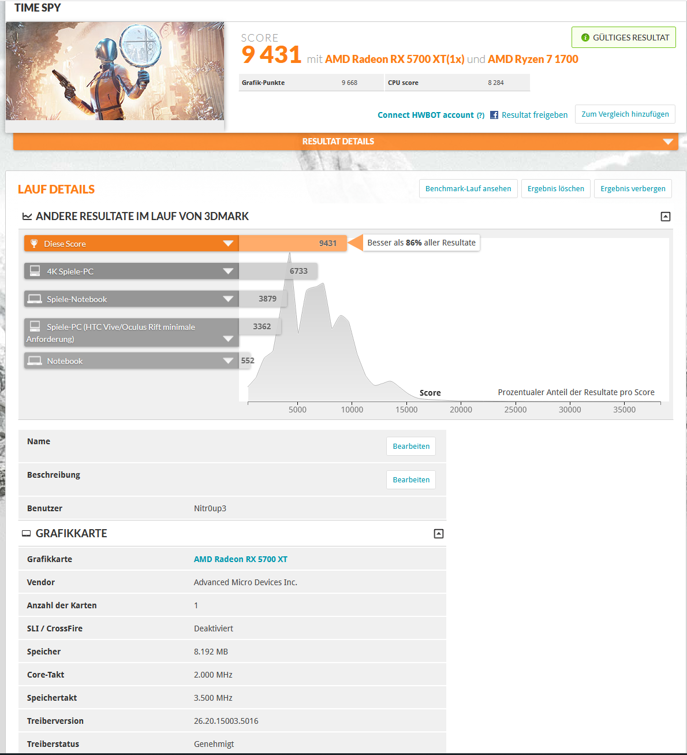Click the Facebook icon next to Resultat freigeben
This screenshot has width=687, height=755.
tap(494, 115)
